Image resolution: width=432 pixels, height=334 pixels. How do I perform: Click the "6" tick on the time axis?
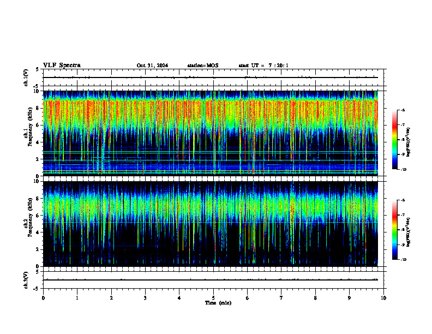(248, 298)
